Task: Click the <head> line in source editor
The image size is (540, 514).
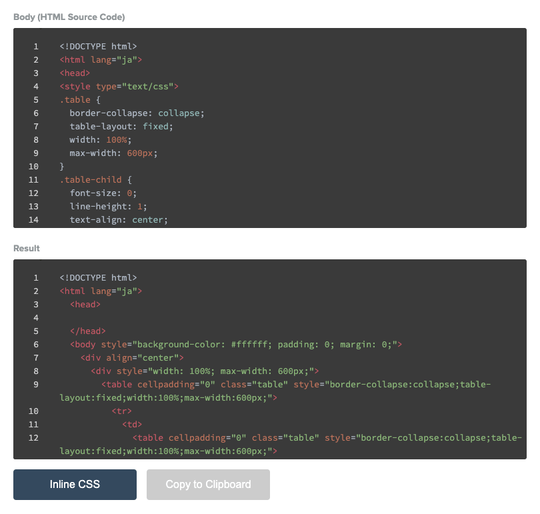Action: [x=75, y=73]
